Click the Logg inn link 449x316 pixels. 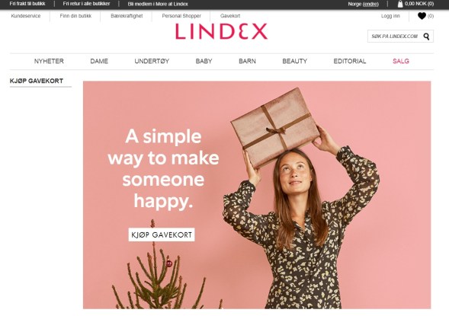pyautogui.click(x=390, y=16)
